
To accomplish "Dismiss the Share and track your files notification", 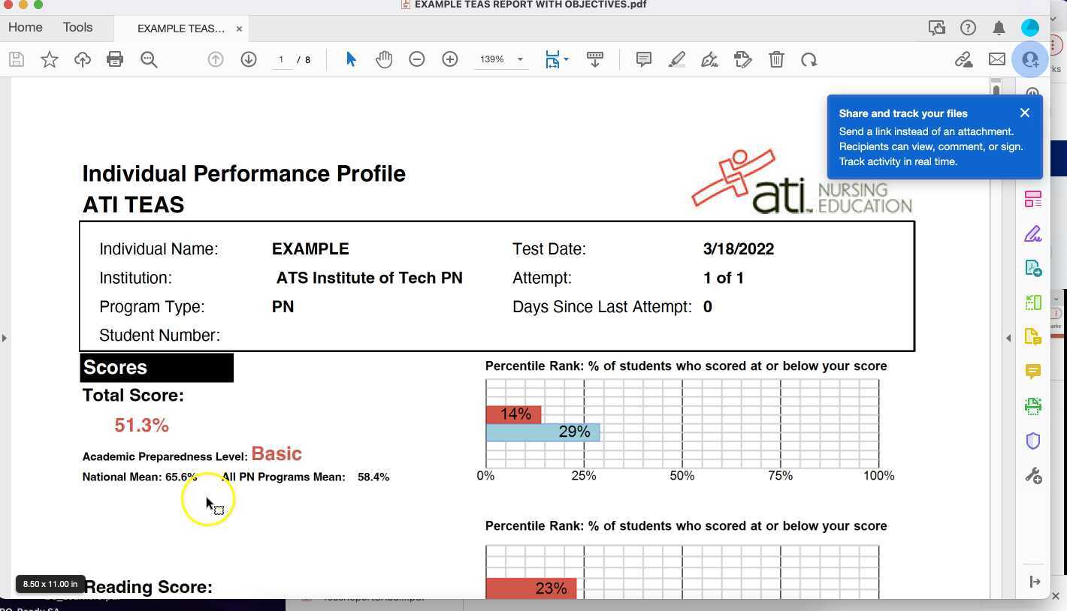I will [x=1025, y=113].
